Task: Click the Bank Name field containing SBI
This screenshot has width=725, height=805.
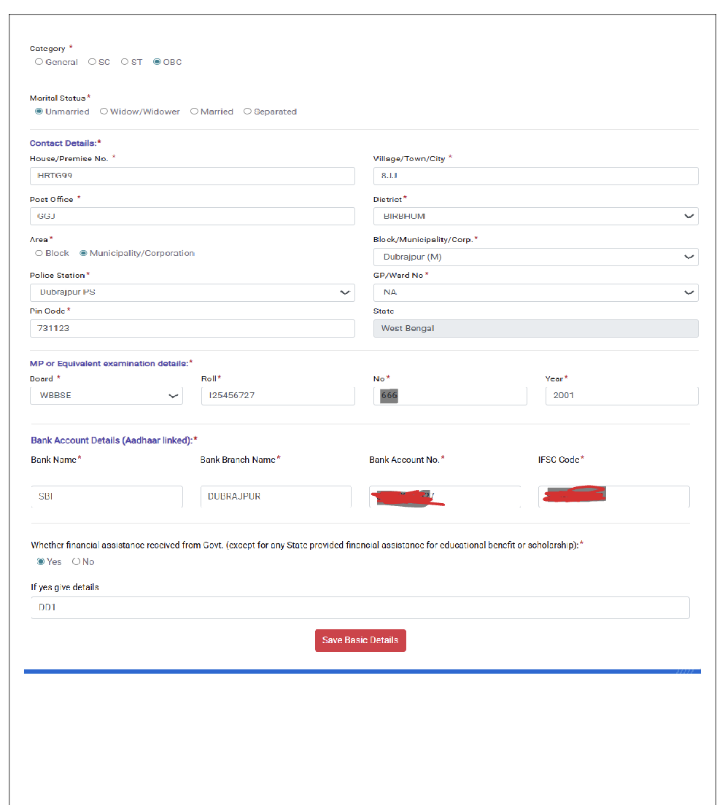Action: point(106,496)
